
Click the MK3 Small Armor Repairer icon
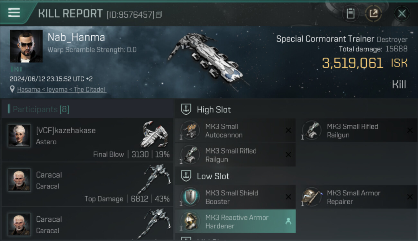[x=312, y=197]
